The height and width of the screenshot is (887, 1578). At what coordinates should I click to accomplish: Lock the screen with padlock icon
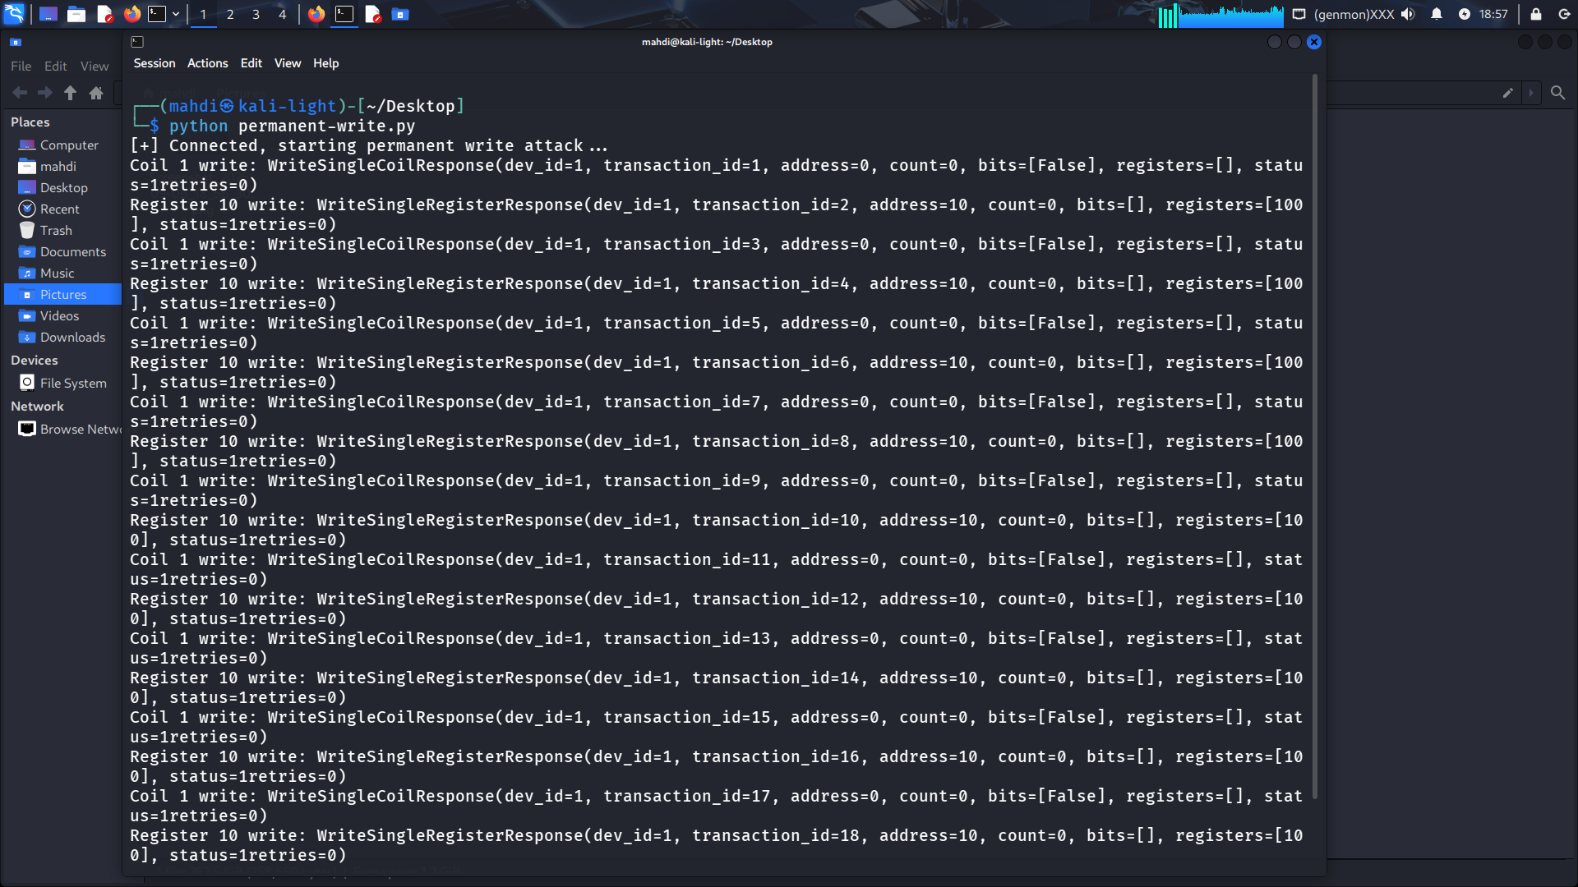(1535, 14)
